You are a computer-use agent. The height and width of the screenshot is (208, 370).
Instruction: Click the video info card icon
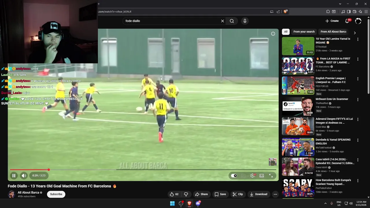(x=273, y=34)
